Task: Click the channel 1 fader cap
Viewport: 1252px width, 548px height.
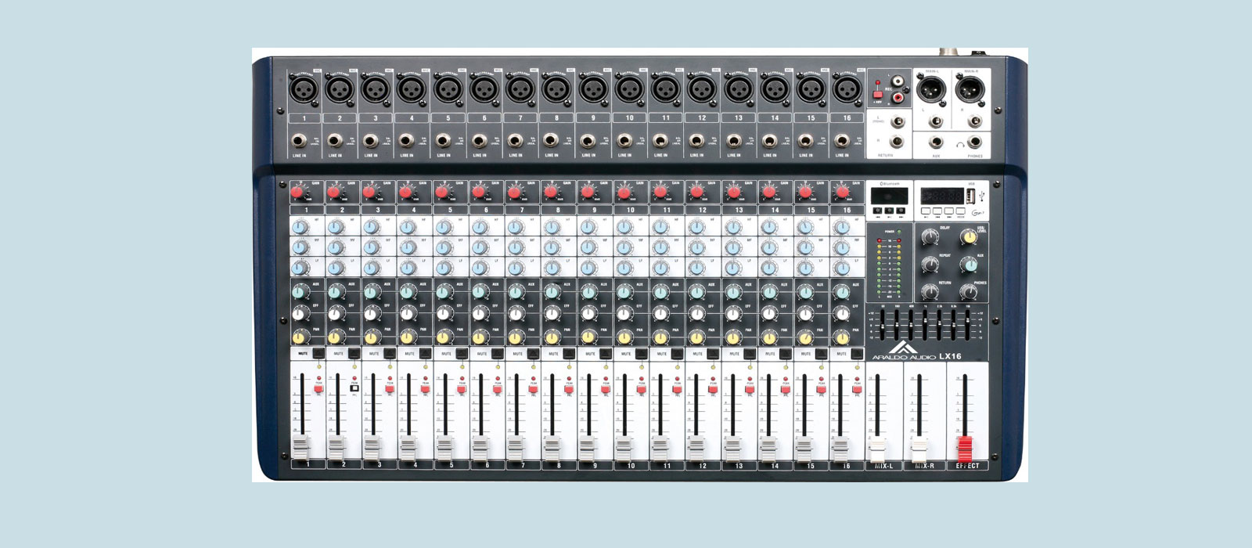Action: [300, 449]
